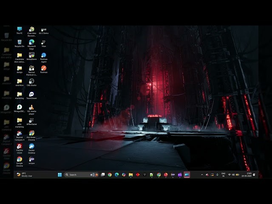Select the OBS Studio desktop shortcut
Screen dimensions: 272x204
click(x=31, y=82)
